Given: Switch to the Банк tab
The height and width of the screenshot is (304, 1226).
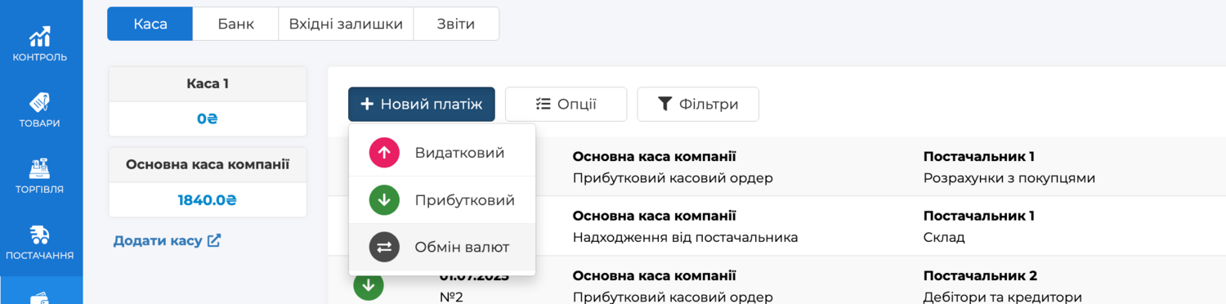Looking at the screenshot, I should click(x=235, y=24).
